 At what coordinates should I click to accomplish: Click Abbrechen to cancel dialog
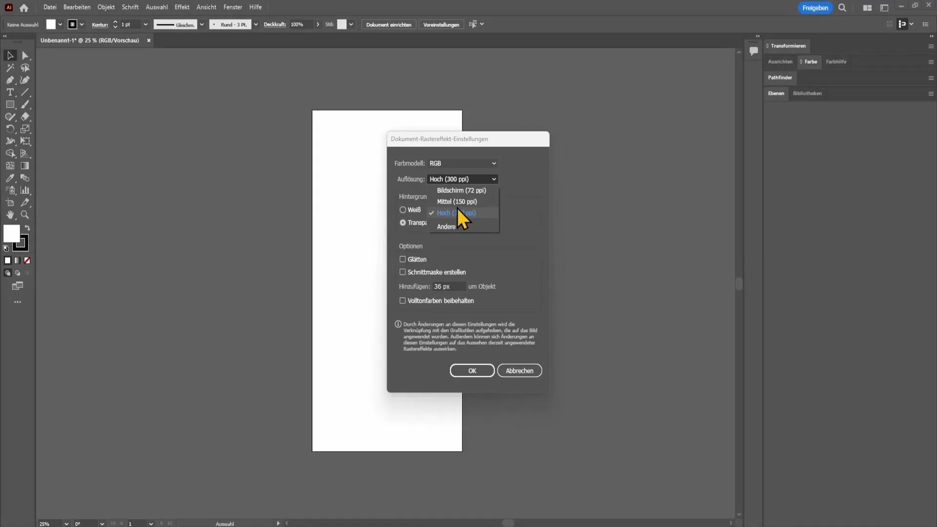[x=519, y=371]
